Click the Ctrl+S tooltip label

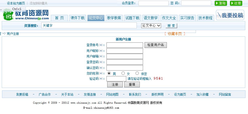17,9
